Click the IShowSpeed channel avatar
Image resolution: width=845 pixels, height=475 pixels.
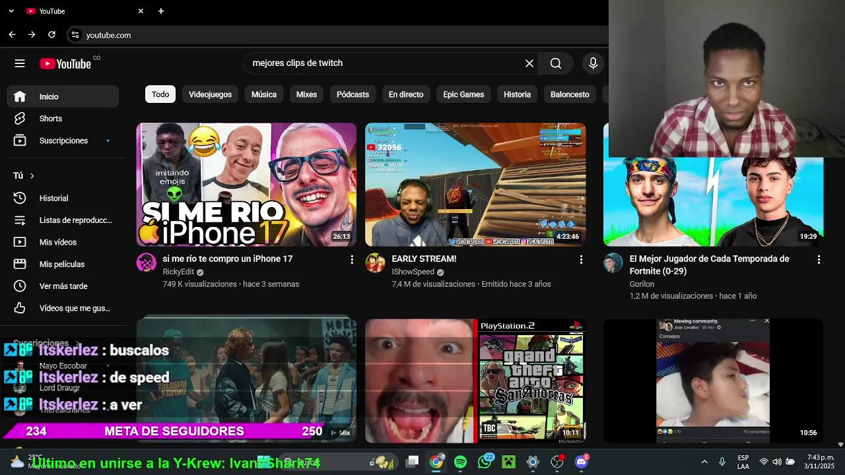(x=375, y=263)
